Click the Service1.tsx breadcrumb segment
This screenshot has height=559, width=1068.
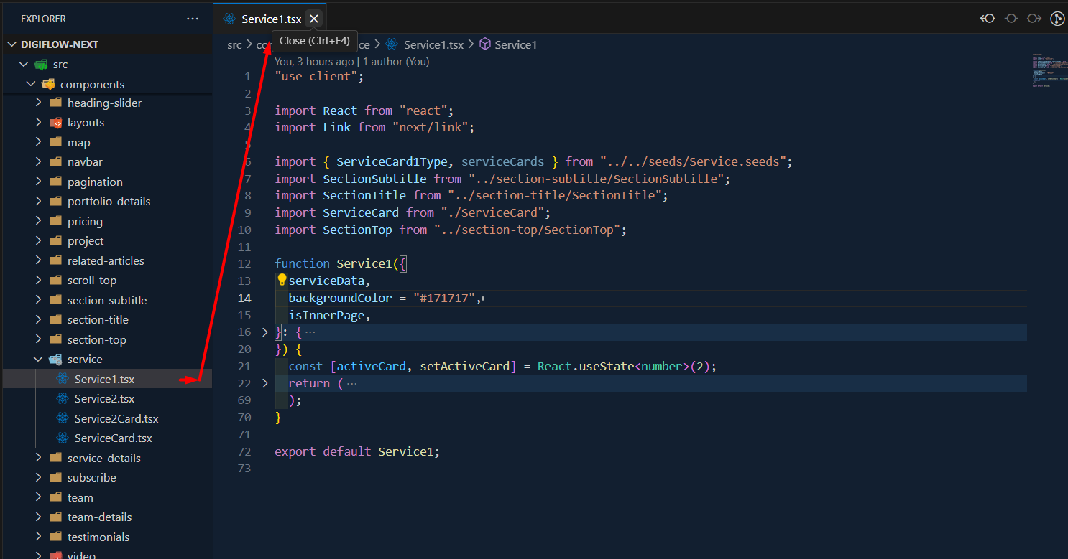coord(433,44)
